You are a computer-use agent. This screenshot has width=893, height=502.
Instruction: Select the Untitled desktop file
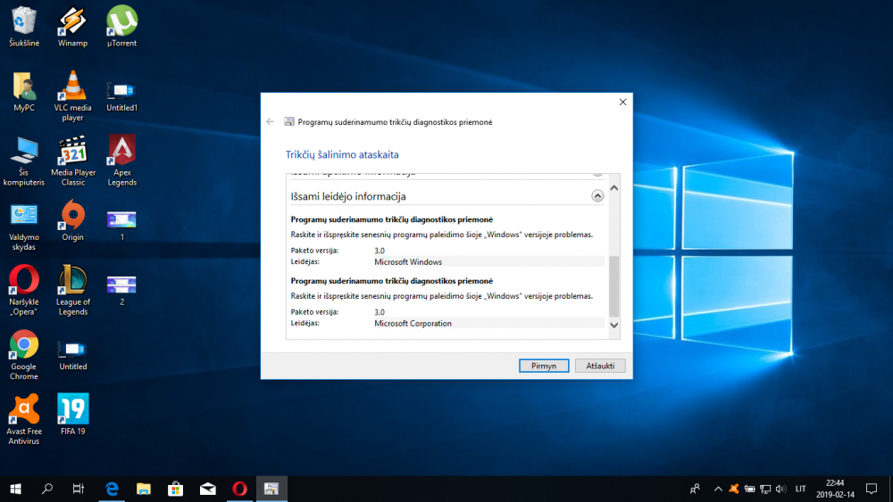[x=73, y=355]
